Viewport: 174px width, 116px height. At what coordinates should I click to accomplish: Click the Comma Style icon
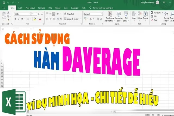tap(94, 19)
